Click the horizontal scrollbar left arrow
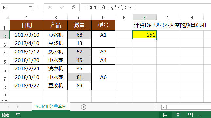Viewport: 211px width, 118px height. [x=164, y=107]
